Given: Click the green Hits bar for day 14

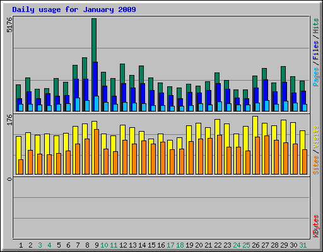Looking at the screenshot, I should pyautogui.click(x=141, y=74).
